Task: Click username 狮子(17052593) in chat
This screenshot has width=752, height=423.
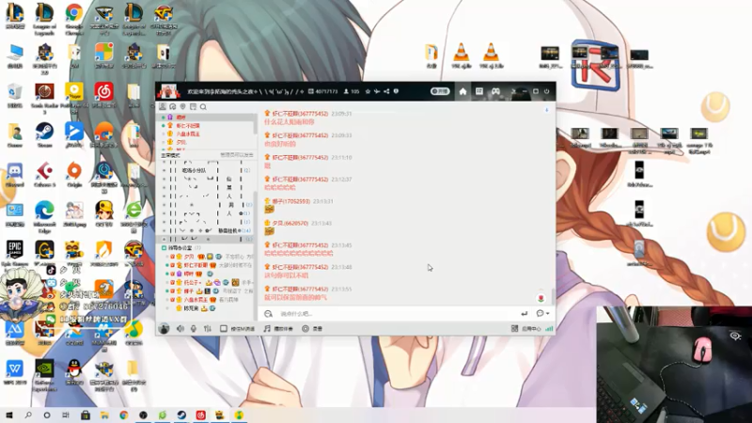Action: 290,201
